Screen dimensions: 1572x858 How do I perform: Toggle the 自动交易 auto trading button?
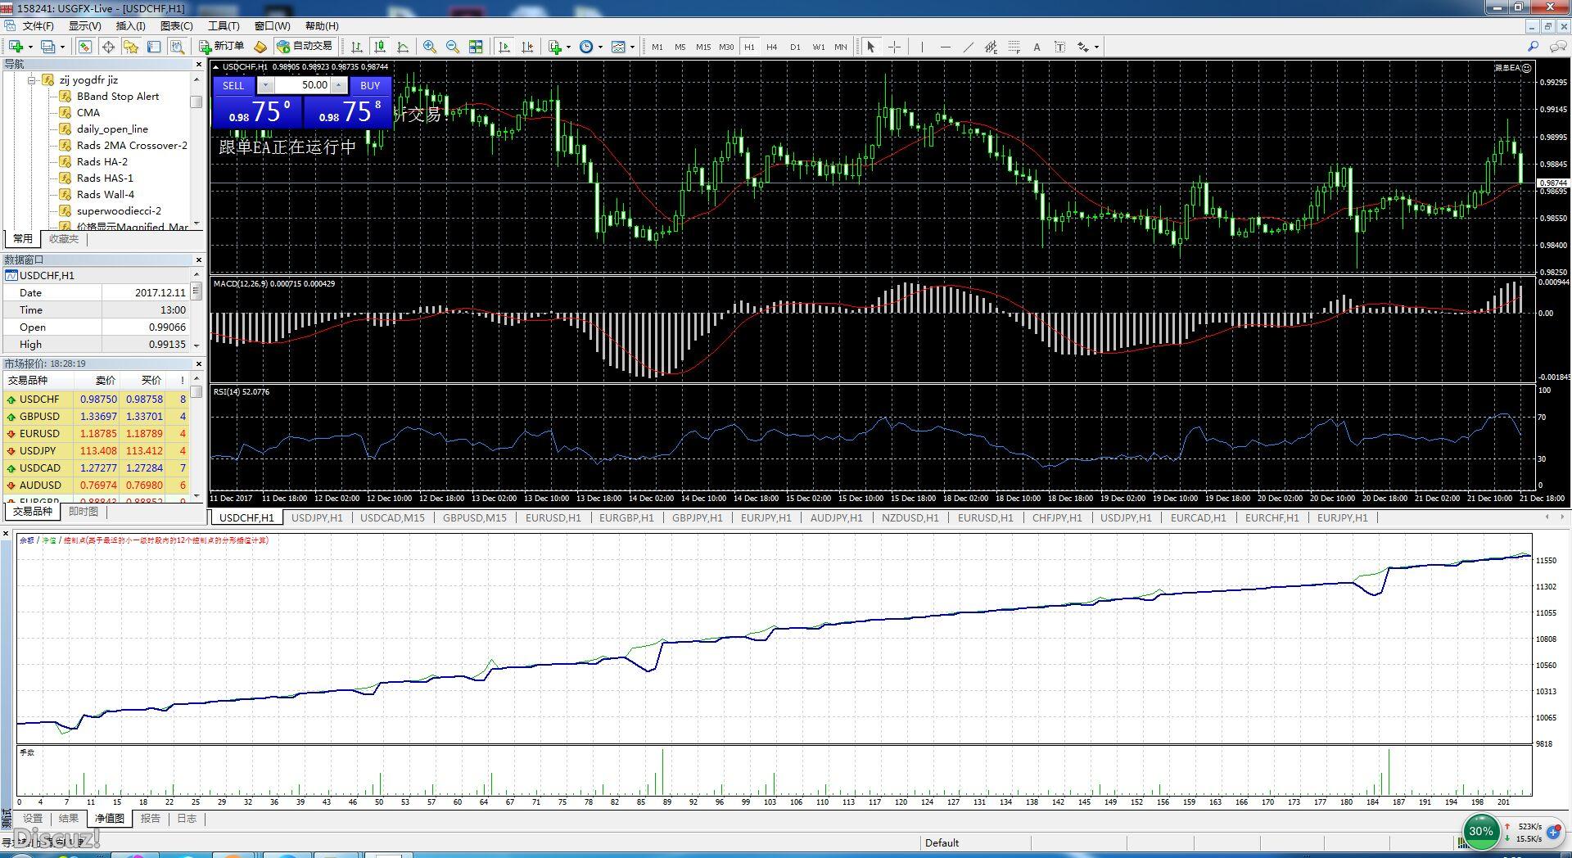click(305, 47)
